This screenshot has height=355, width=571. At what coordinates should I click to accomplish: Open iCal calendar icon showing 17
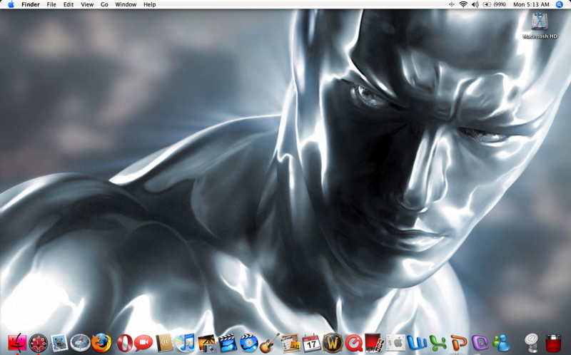(x=312, y=343)
